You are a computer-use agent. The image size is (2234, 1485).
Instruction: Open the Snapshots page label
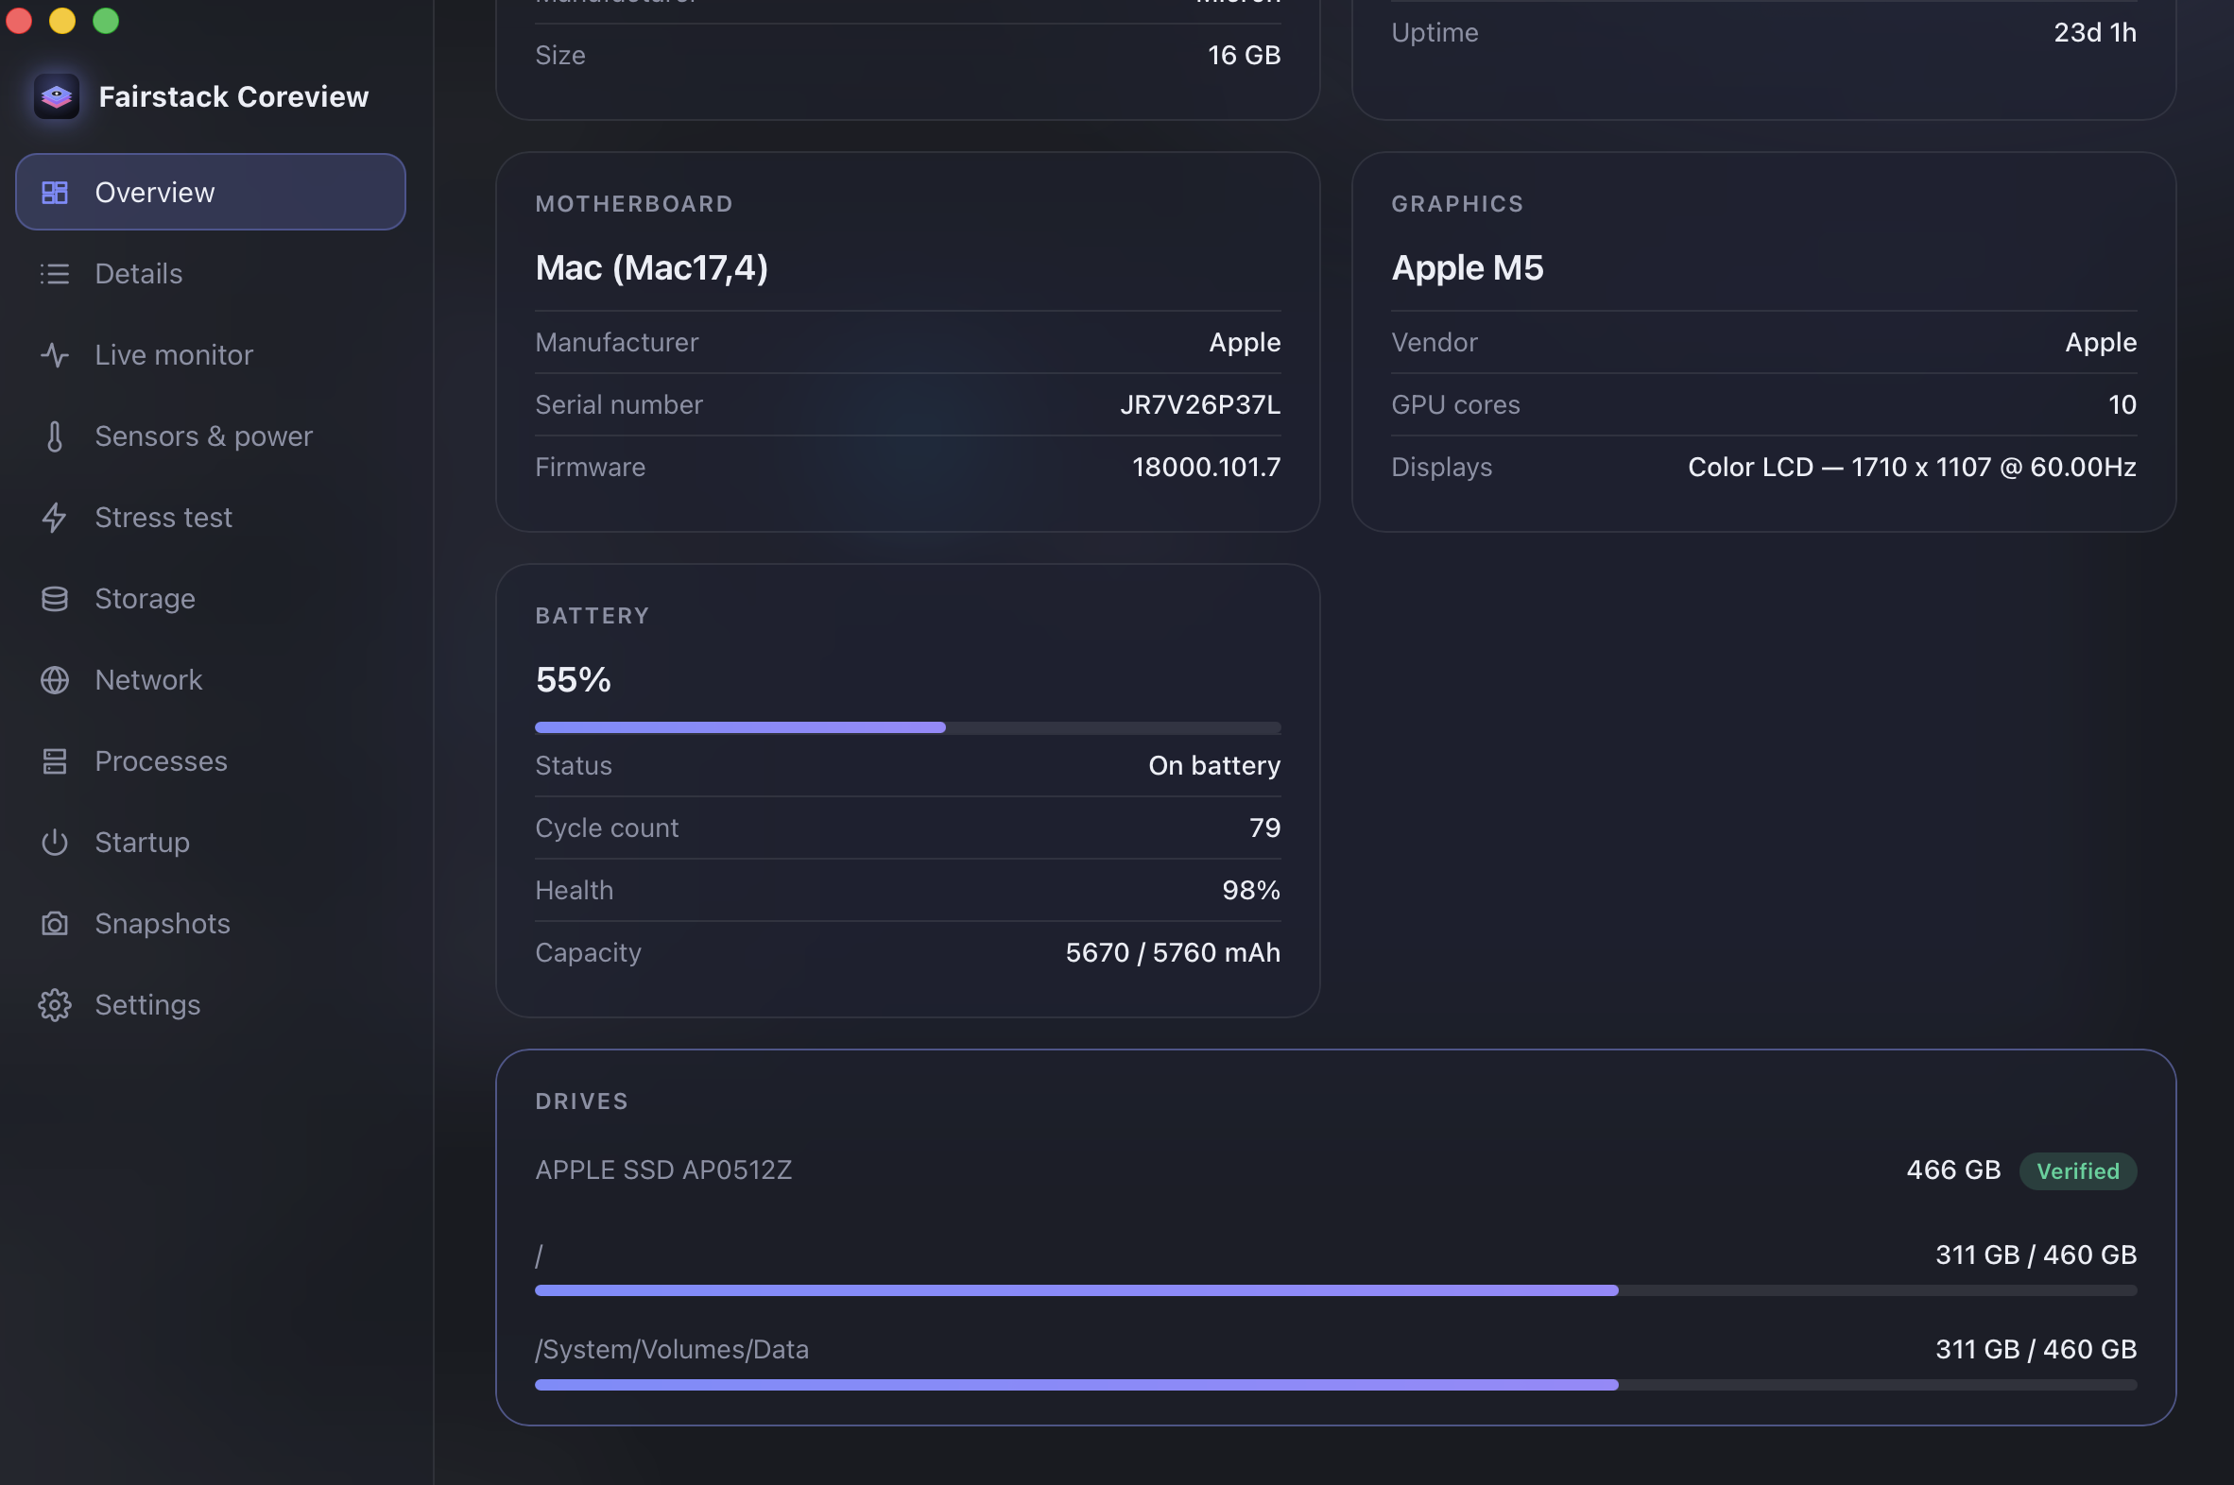163,923
